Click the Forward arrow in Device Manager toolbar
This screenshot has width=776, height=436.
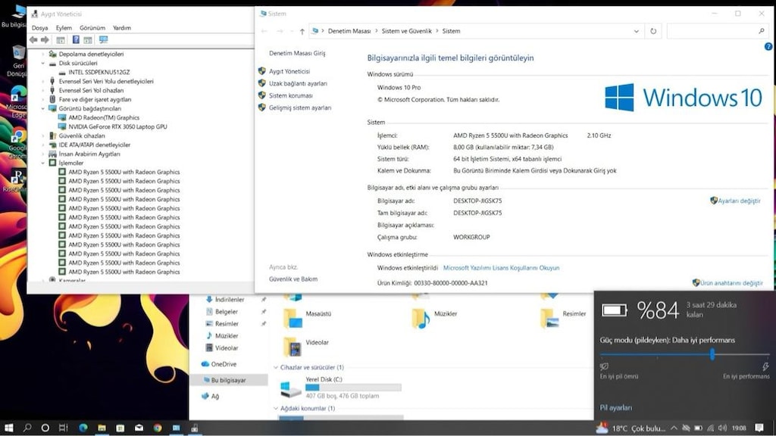point(45,39)
